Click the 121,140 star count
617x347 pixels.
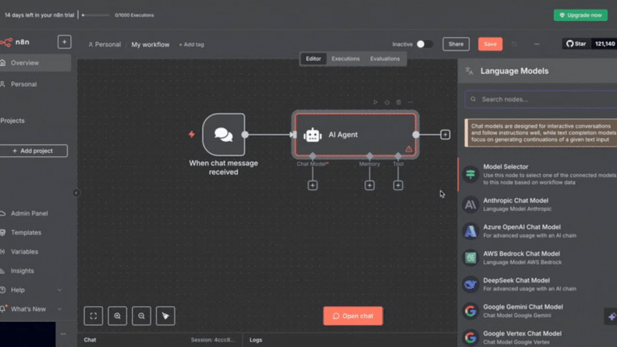tap(604, 44)
